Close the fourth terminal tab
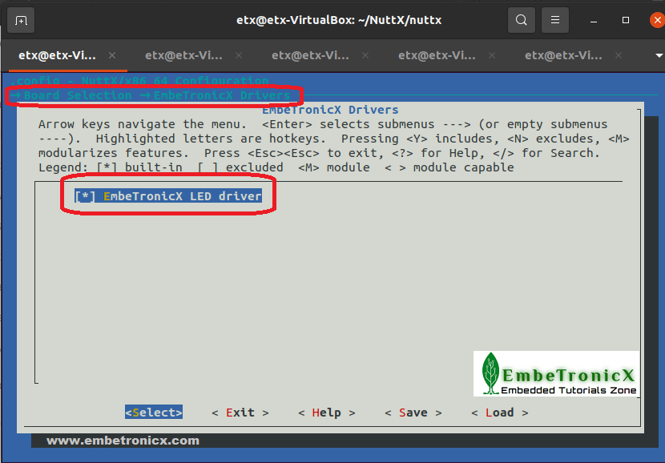Screen dimensions: 665x463 pyautogui.click(x=492, y=55)
